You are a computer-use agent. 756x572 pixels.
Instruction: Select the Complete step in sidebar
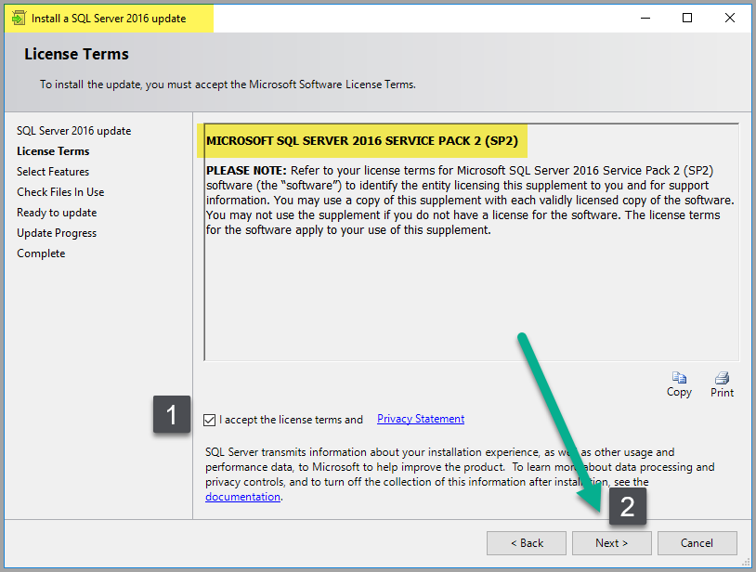tap(41, 253)
